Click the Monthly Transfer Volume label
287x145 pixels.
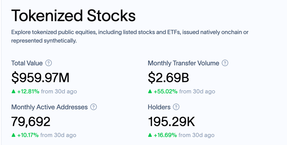point(183,63)
